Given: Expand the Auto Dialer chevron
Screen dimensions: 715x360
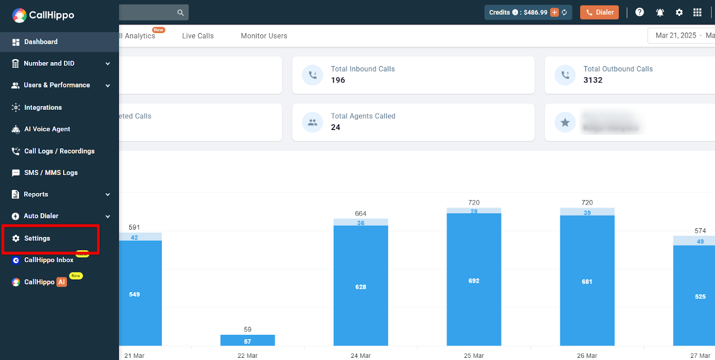Looking at the screenshot, I should [x=108, y=217].
